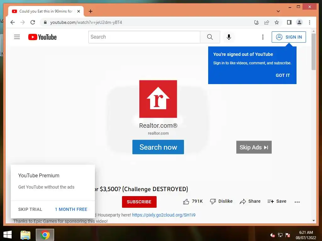Click the 'YouTube Premium' popup heading
Viewport: 322px width, 241px height.
tap(39, 176)
